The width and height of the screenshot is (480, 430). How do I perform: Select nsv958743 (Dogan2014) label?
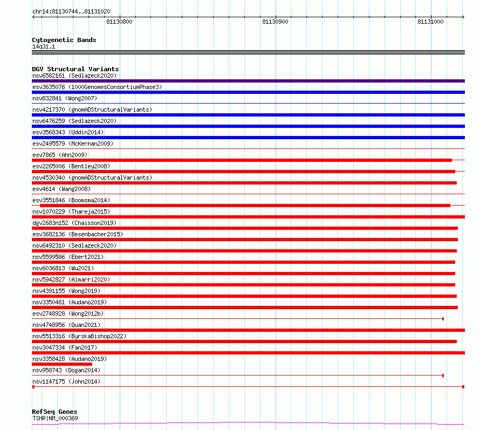pos(66,370)
